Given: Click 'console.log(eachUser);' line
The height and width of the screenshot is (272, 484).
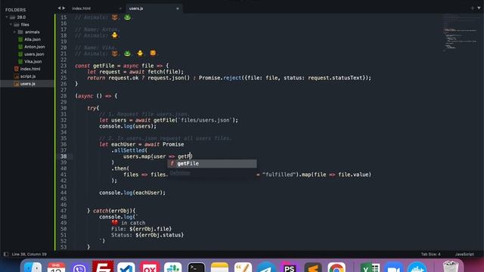Looking at the screenshot, I should pyautogui.click(x=132, y=193).
